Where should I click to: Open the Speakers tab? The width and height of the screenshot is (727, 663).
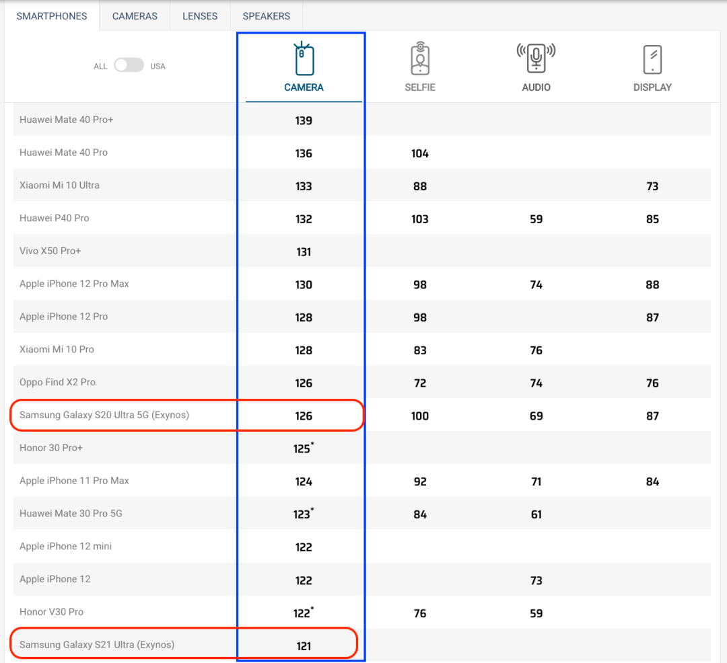(x=267, y=16)
